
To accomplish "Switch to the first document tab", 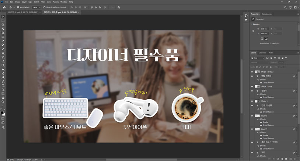I will tap(23, 12).
